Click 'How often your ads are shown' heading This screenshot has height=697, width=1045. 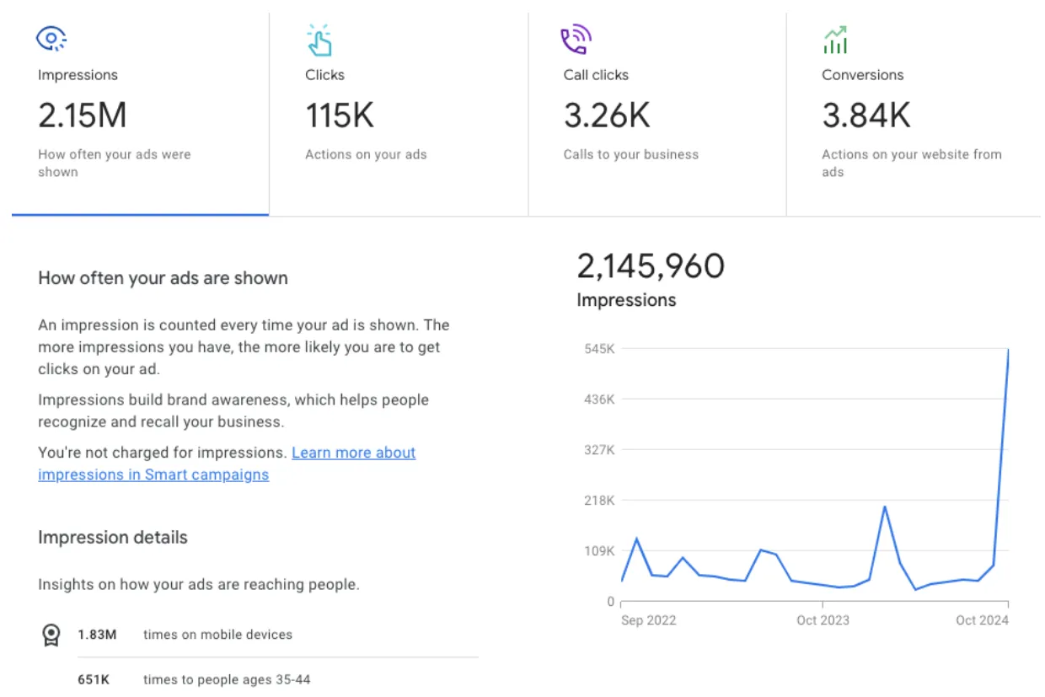[x=163, y=278]
